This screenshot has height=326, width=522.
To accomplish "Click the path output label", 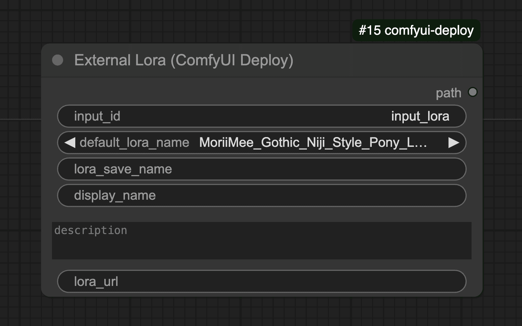I will pos(448,93).
